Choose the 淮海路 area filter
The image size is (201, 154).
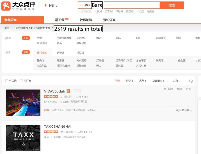(120, 66)
